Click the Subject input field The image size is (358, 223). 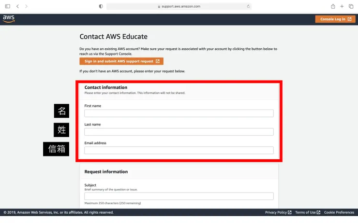click(179, 196)
